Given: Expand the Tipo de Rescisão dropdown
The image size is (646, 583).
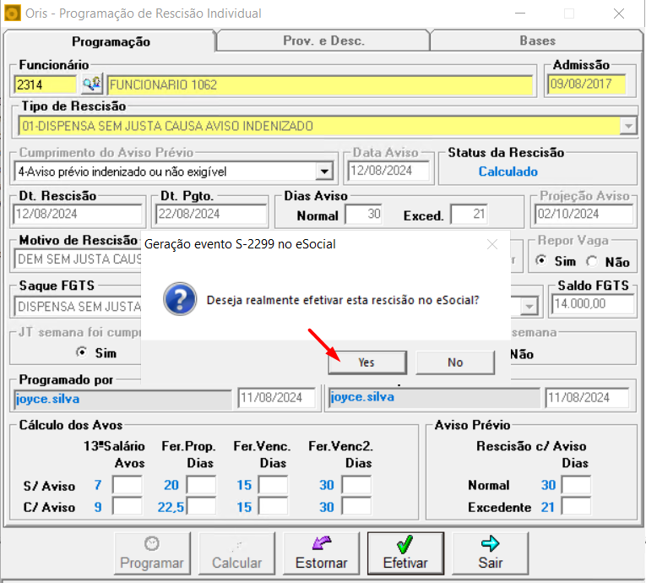Looking at the screenshot, I should [x=627, y=126].
